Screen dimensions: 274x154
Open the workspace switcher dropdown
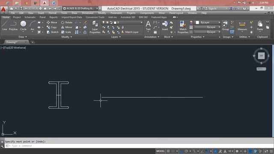tap(80, 9)
